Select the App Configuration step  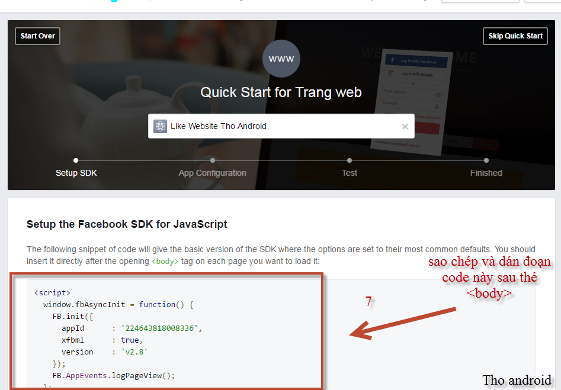tap(213, 173)
